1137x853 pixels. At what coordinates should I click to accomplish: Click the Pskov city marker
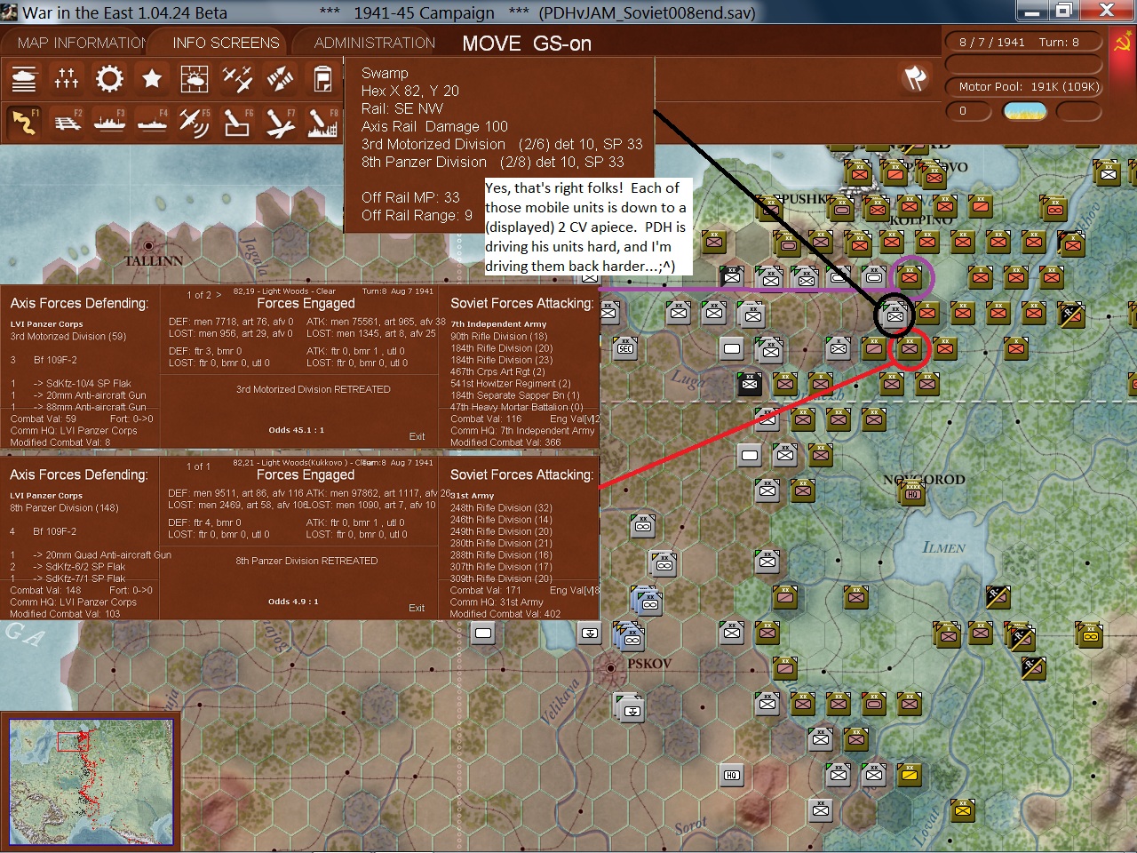click(x=610, y=667)
